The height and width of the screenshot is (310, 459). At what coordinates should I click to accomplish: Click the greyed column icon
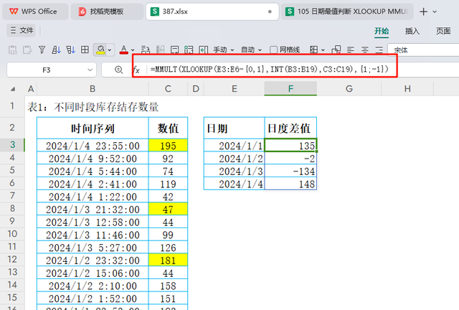point(160,50)
